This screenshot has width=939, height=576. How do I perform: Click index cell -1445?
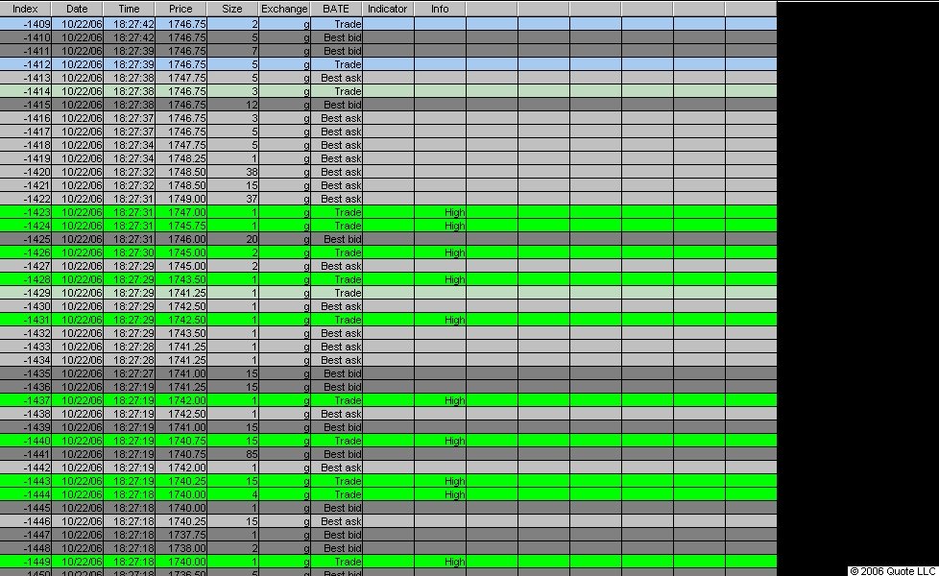click(x=26, y=508)
